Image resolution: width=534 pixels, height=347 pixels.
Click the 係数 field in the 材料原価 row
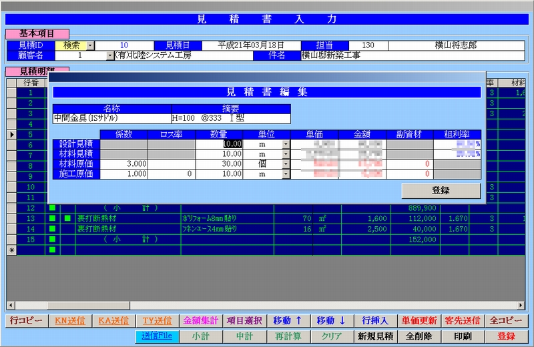point(123,164)
